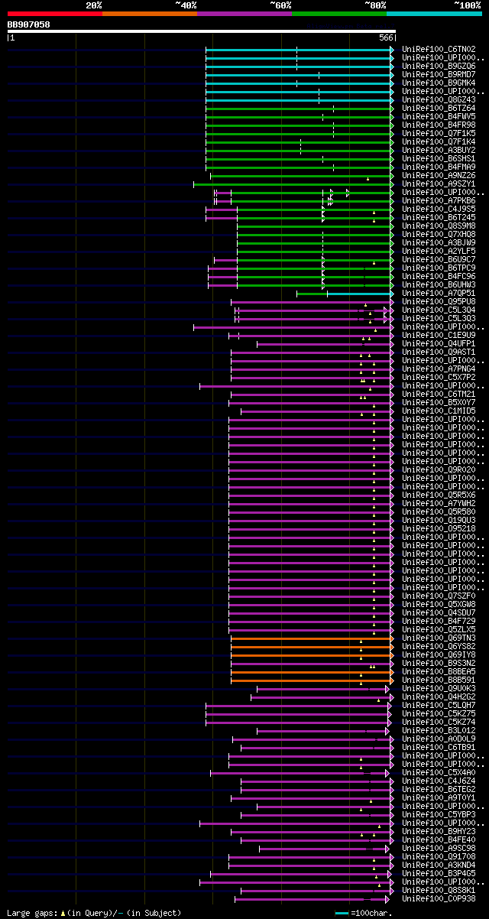Select label UniRef100_Q7F1K4
The height and width of the screenshot is (919, 489).
point(440,142)
